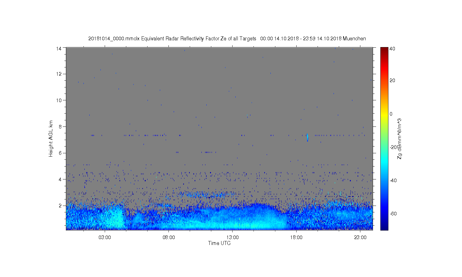Click the plot title text starting with 20181014_0000.mmclx
462x277 pixels.
[227, 39]
